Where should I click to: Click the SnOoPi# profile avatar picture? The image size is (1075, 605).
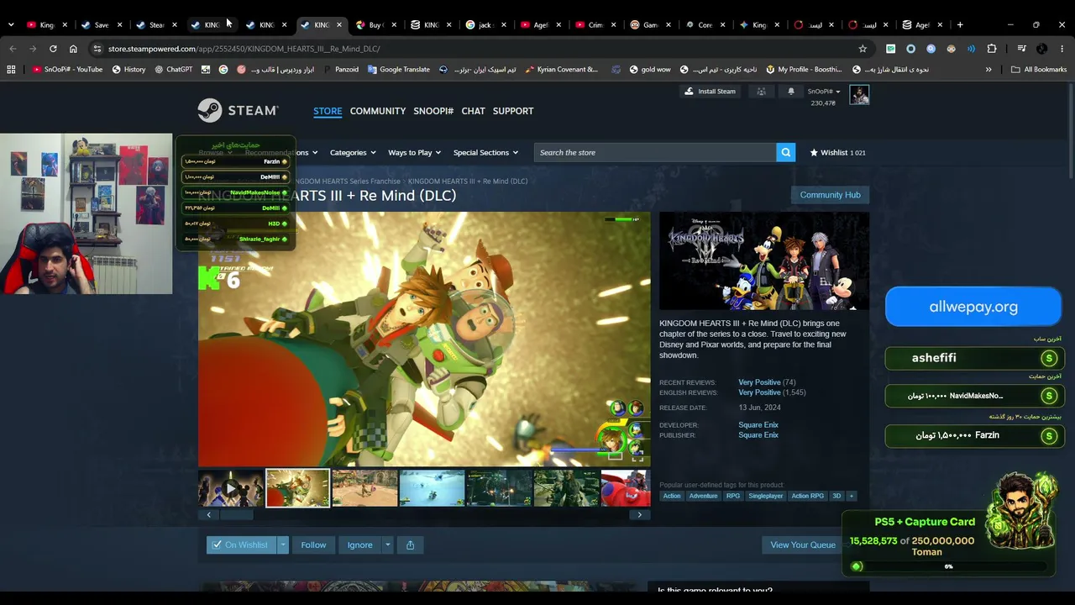859,95
